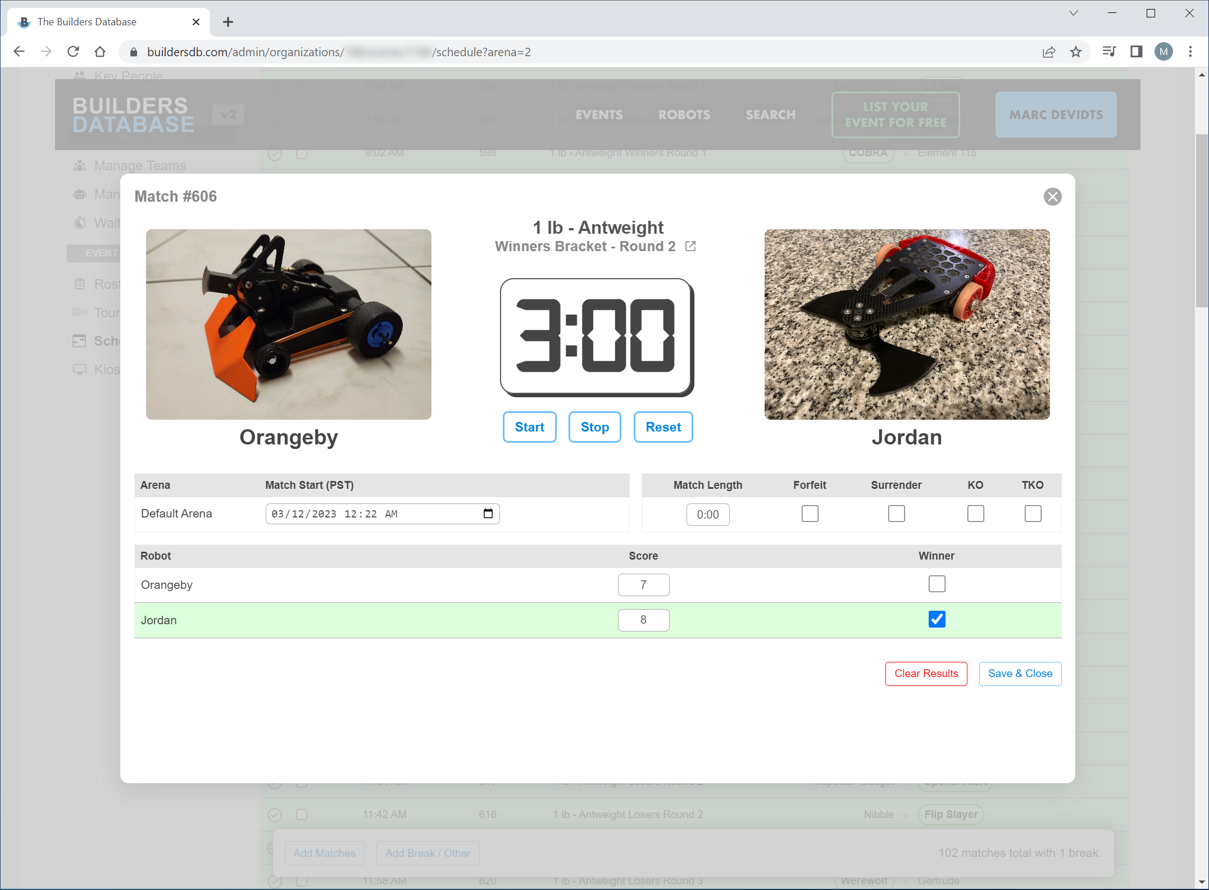Go forward in the browser
The width and height of the screenshot is (1209, 890).
pos(46,52)
